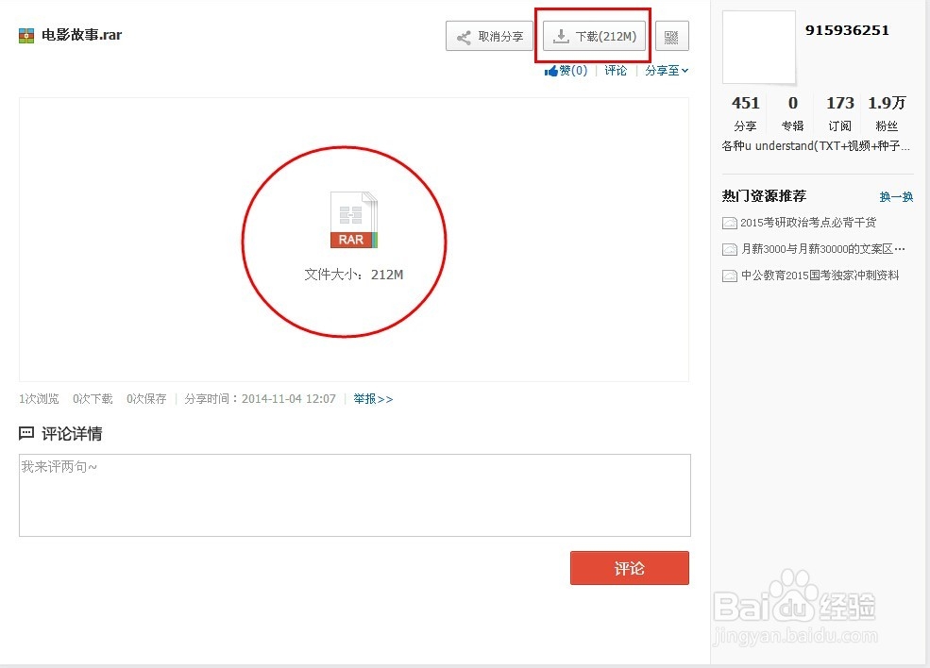Click the 173 订阅 stat
This screenshot has height=668, width=930.
click(840, 114)
